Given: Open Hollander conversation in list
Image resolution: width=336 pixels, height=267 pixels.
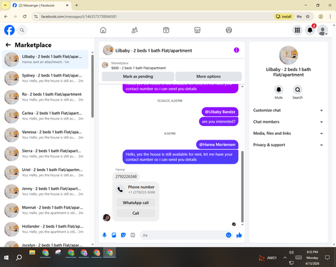Looking at the screenshot, I should click(x=45, y=229).
